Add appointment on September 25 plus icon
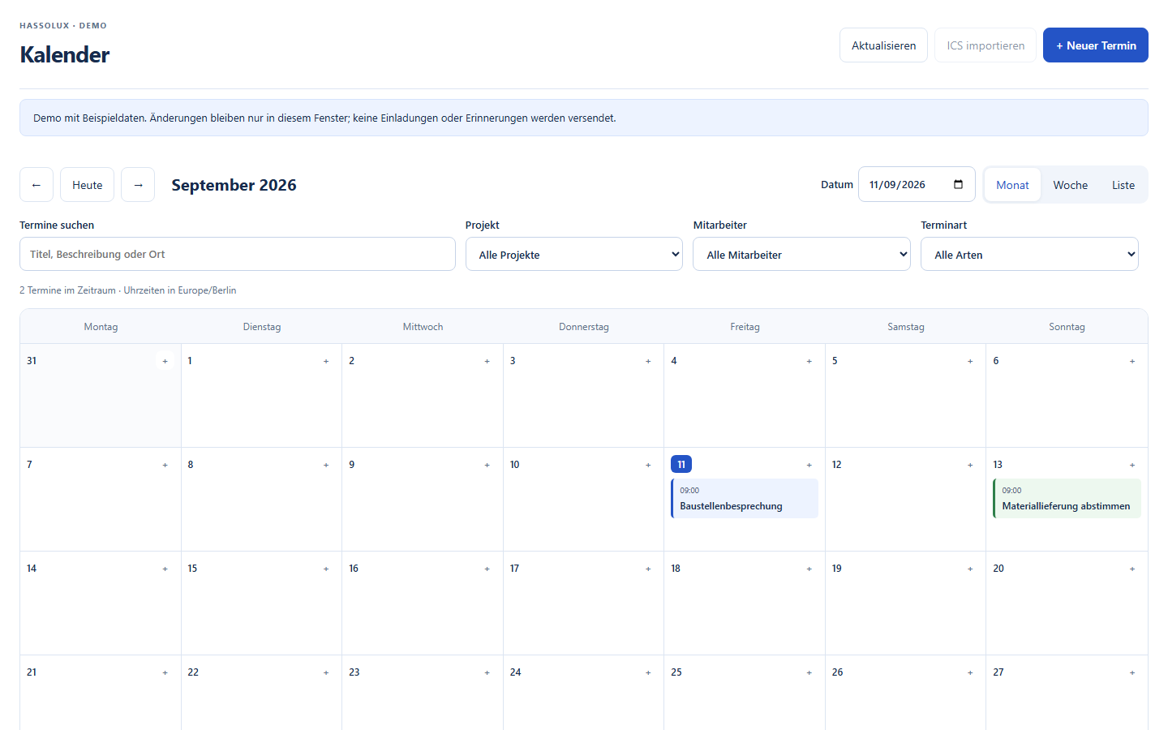The width and height of the screenshot is (1168, 730). click(809, 672)
